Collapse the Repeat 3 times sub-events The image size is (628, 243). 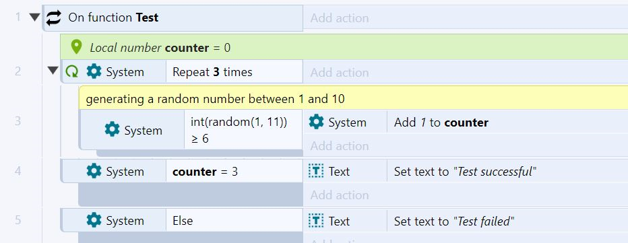pyautogui.click(x=53, y=71)
